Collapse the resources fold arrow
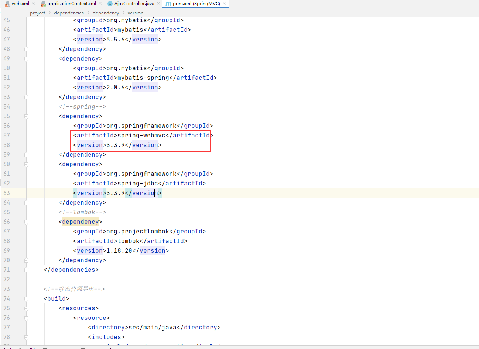The image size is (479, 349). coord(26,308)
